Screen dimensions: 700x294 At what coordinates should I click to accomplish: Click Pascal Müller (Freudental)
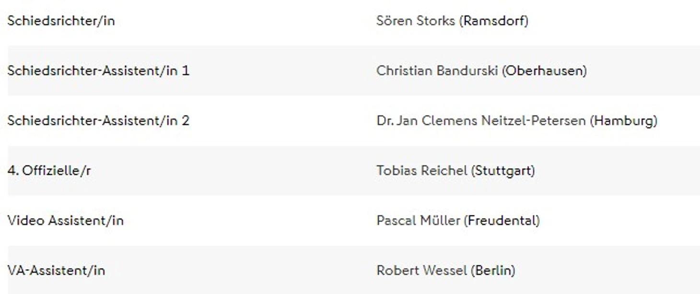pyautogui.click(x=458, y=220)
